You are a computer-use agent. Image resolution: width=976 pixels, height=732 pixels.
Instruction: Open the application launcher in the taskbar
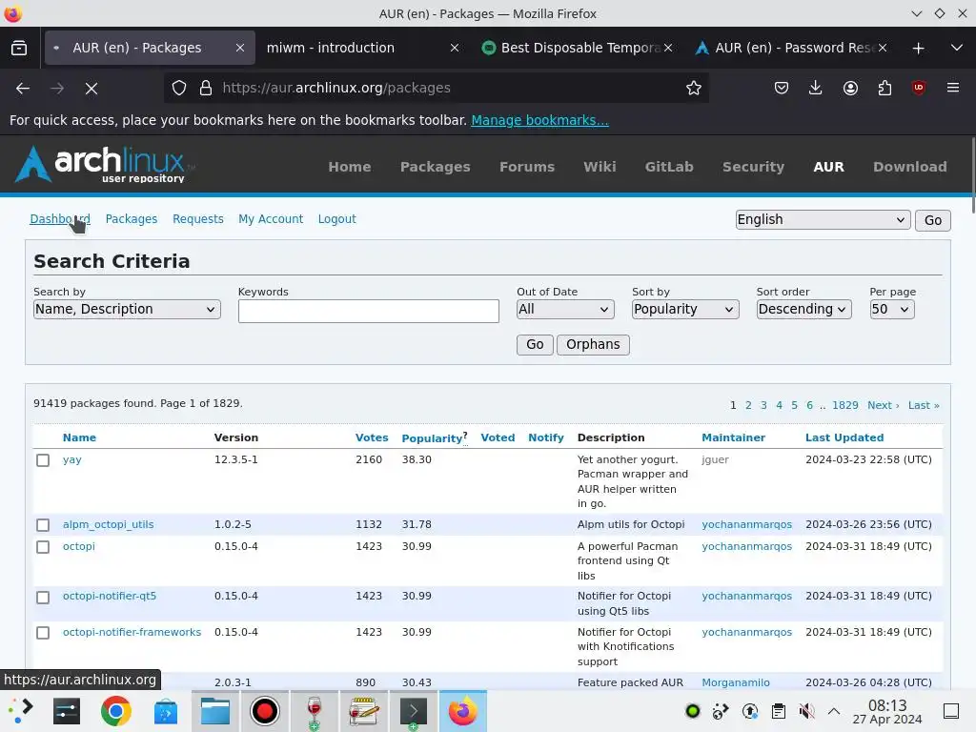pyautogui.click(x=20, y=711)
